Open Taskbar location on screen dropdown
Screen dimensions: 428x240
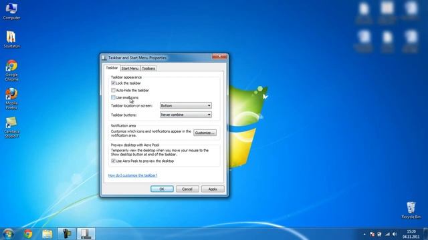click(x=186, y=105)
